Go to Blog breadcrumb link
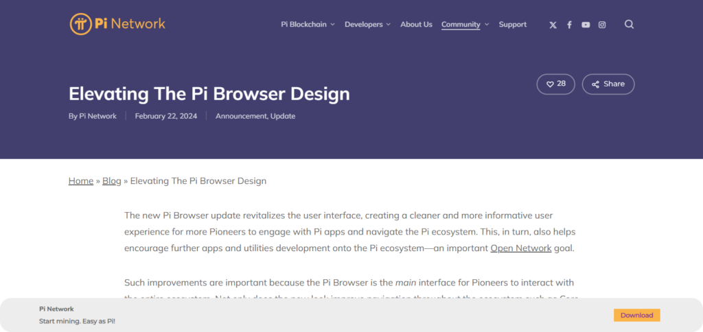This screenshot has width=703, height=332. 112,181
